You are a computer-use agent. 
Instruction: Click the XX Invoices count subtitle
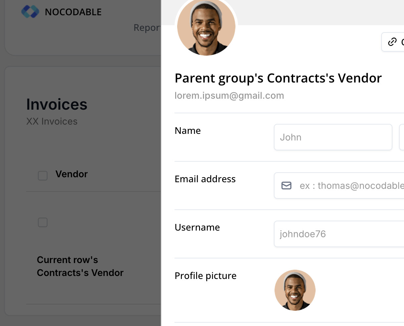[52, 122]
